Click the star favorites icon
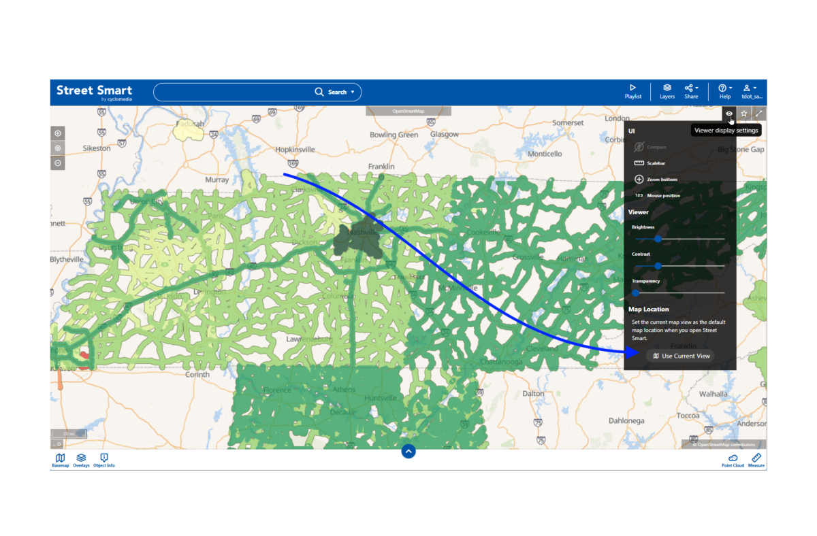Screen dimensions: 817x536 point(744,114)
